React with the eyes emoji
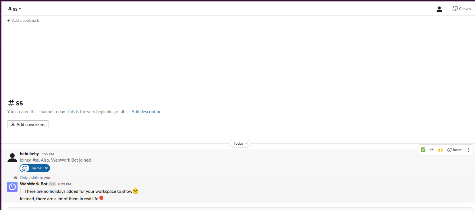This screenshot has width=475, height=210. click(432, 150)
